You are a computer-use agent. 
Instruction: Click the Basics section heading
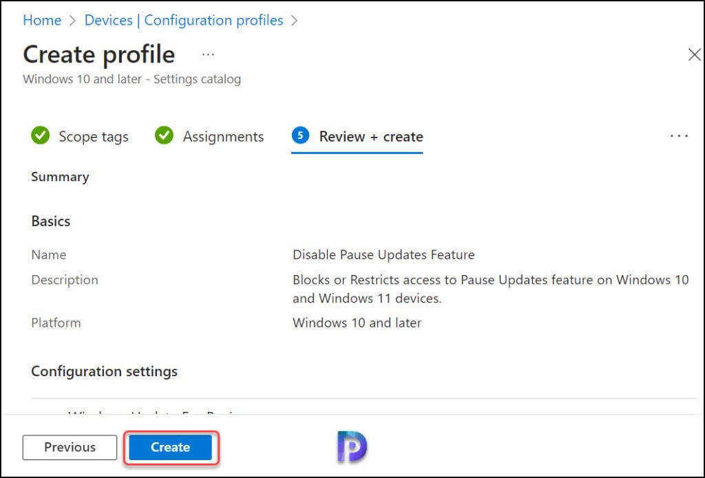click(x=51, y=221)
